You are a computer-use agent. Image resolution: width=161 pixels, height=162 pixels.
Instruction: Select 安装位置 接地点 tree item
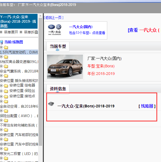[x=22, y=96]
